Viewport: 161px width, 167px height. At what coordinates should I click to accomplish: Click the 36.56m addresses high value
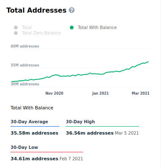click(x=90, y=133)
